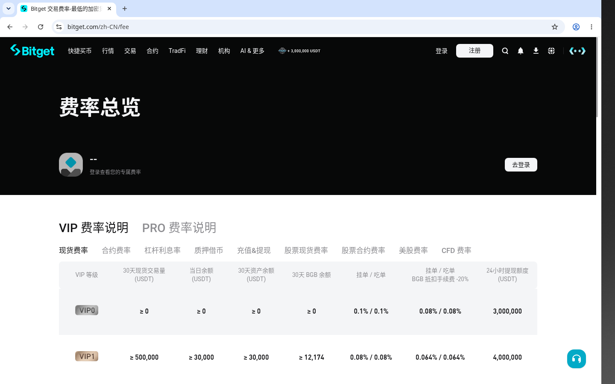Switch to 股票合约费率 tab

pyautogui.click(x=363, y=250)
